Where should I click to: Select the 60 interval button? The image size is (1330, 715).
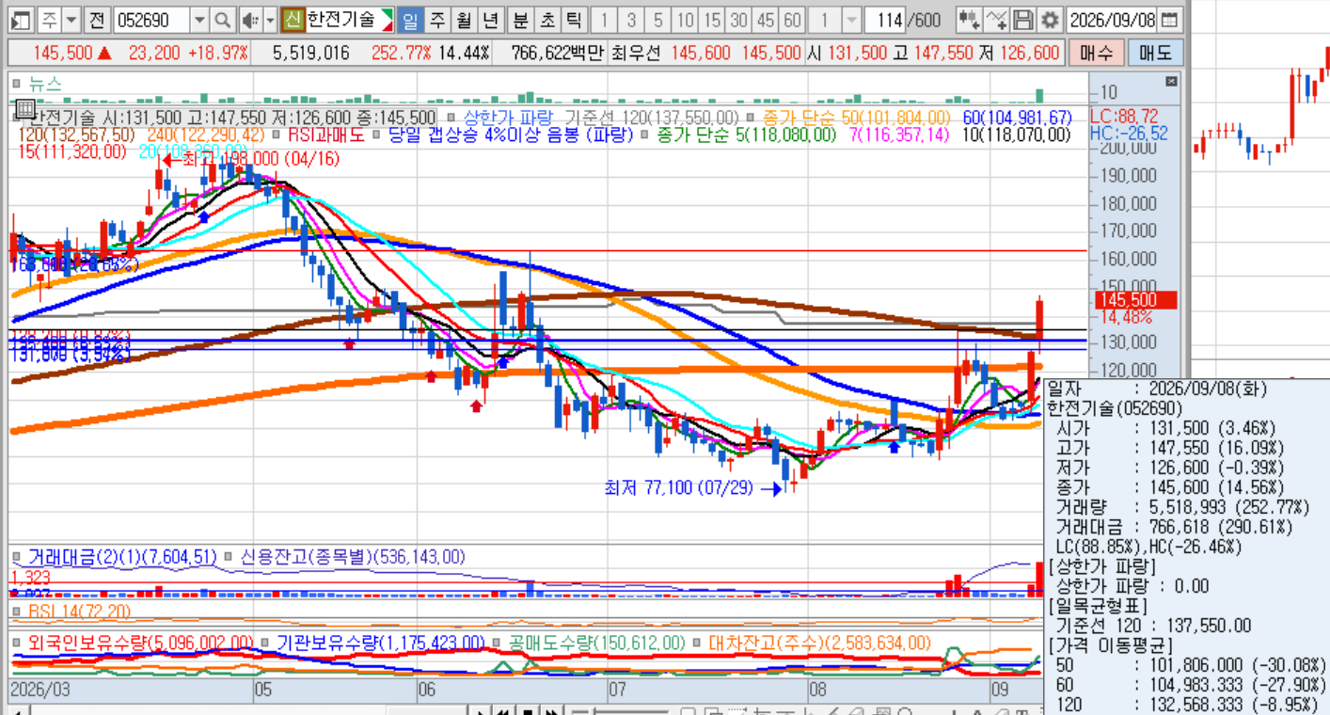click(793, 19)
